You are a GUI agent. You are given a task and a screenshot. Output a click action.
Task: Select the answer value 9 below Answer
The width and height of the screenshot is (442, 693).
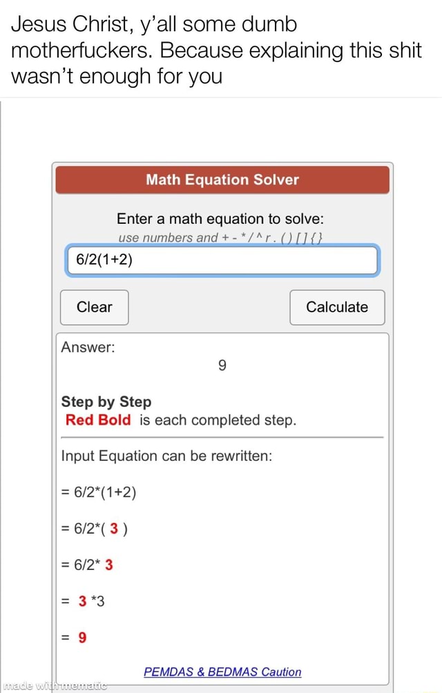(222, 366)
